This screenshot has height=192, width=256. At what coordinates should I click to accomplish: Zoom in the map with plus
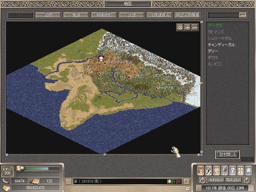188,27
